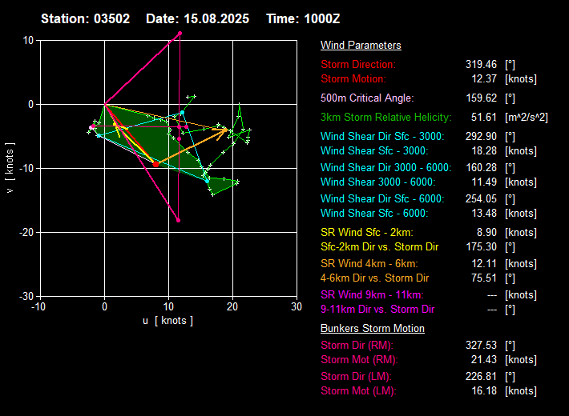Click the value 75.51
Image resolution: width=569 pixels, height=416 pixels.
484,278
